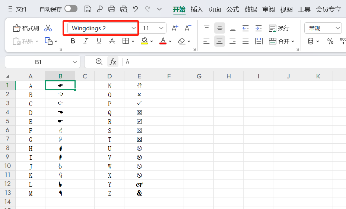
Task: Switch to the 开始 tab
Action: point(179,9)
